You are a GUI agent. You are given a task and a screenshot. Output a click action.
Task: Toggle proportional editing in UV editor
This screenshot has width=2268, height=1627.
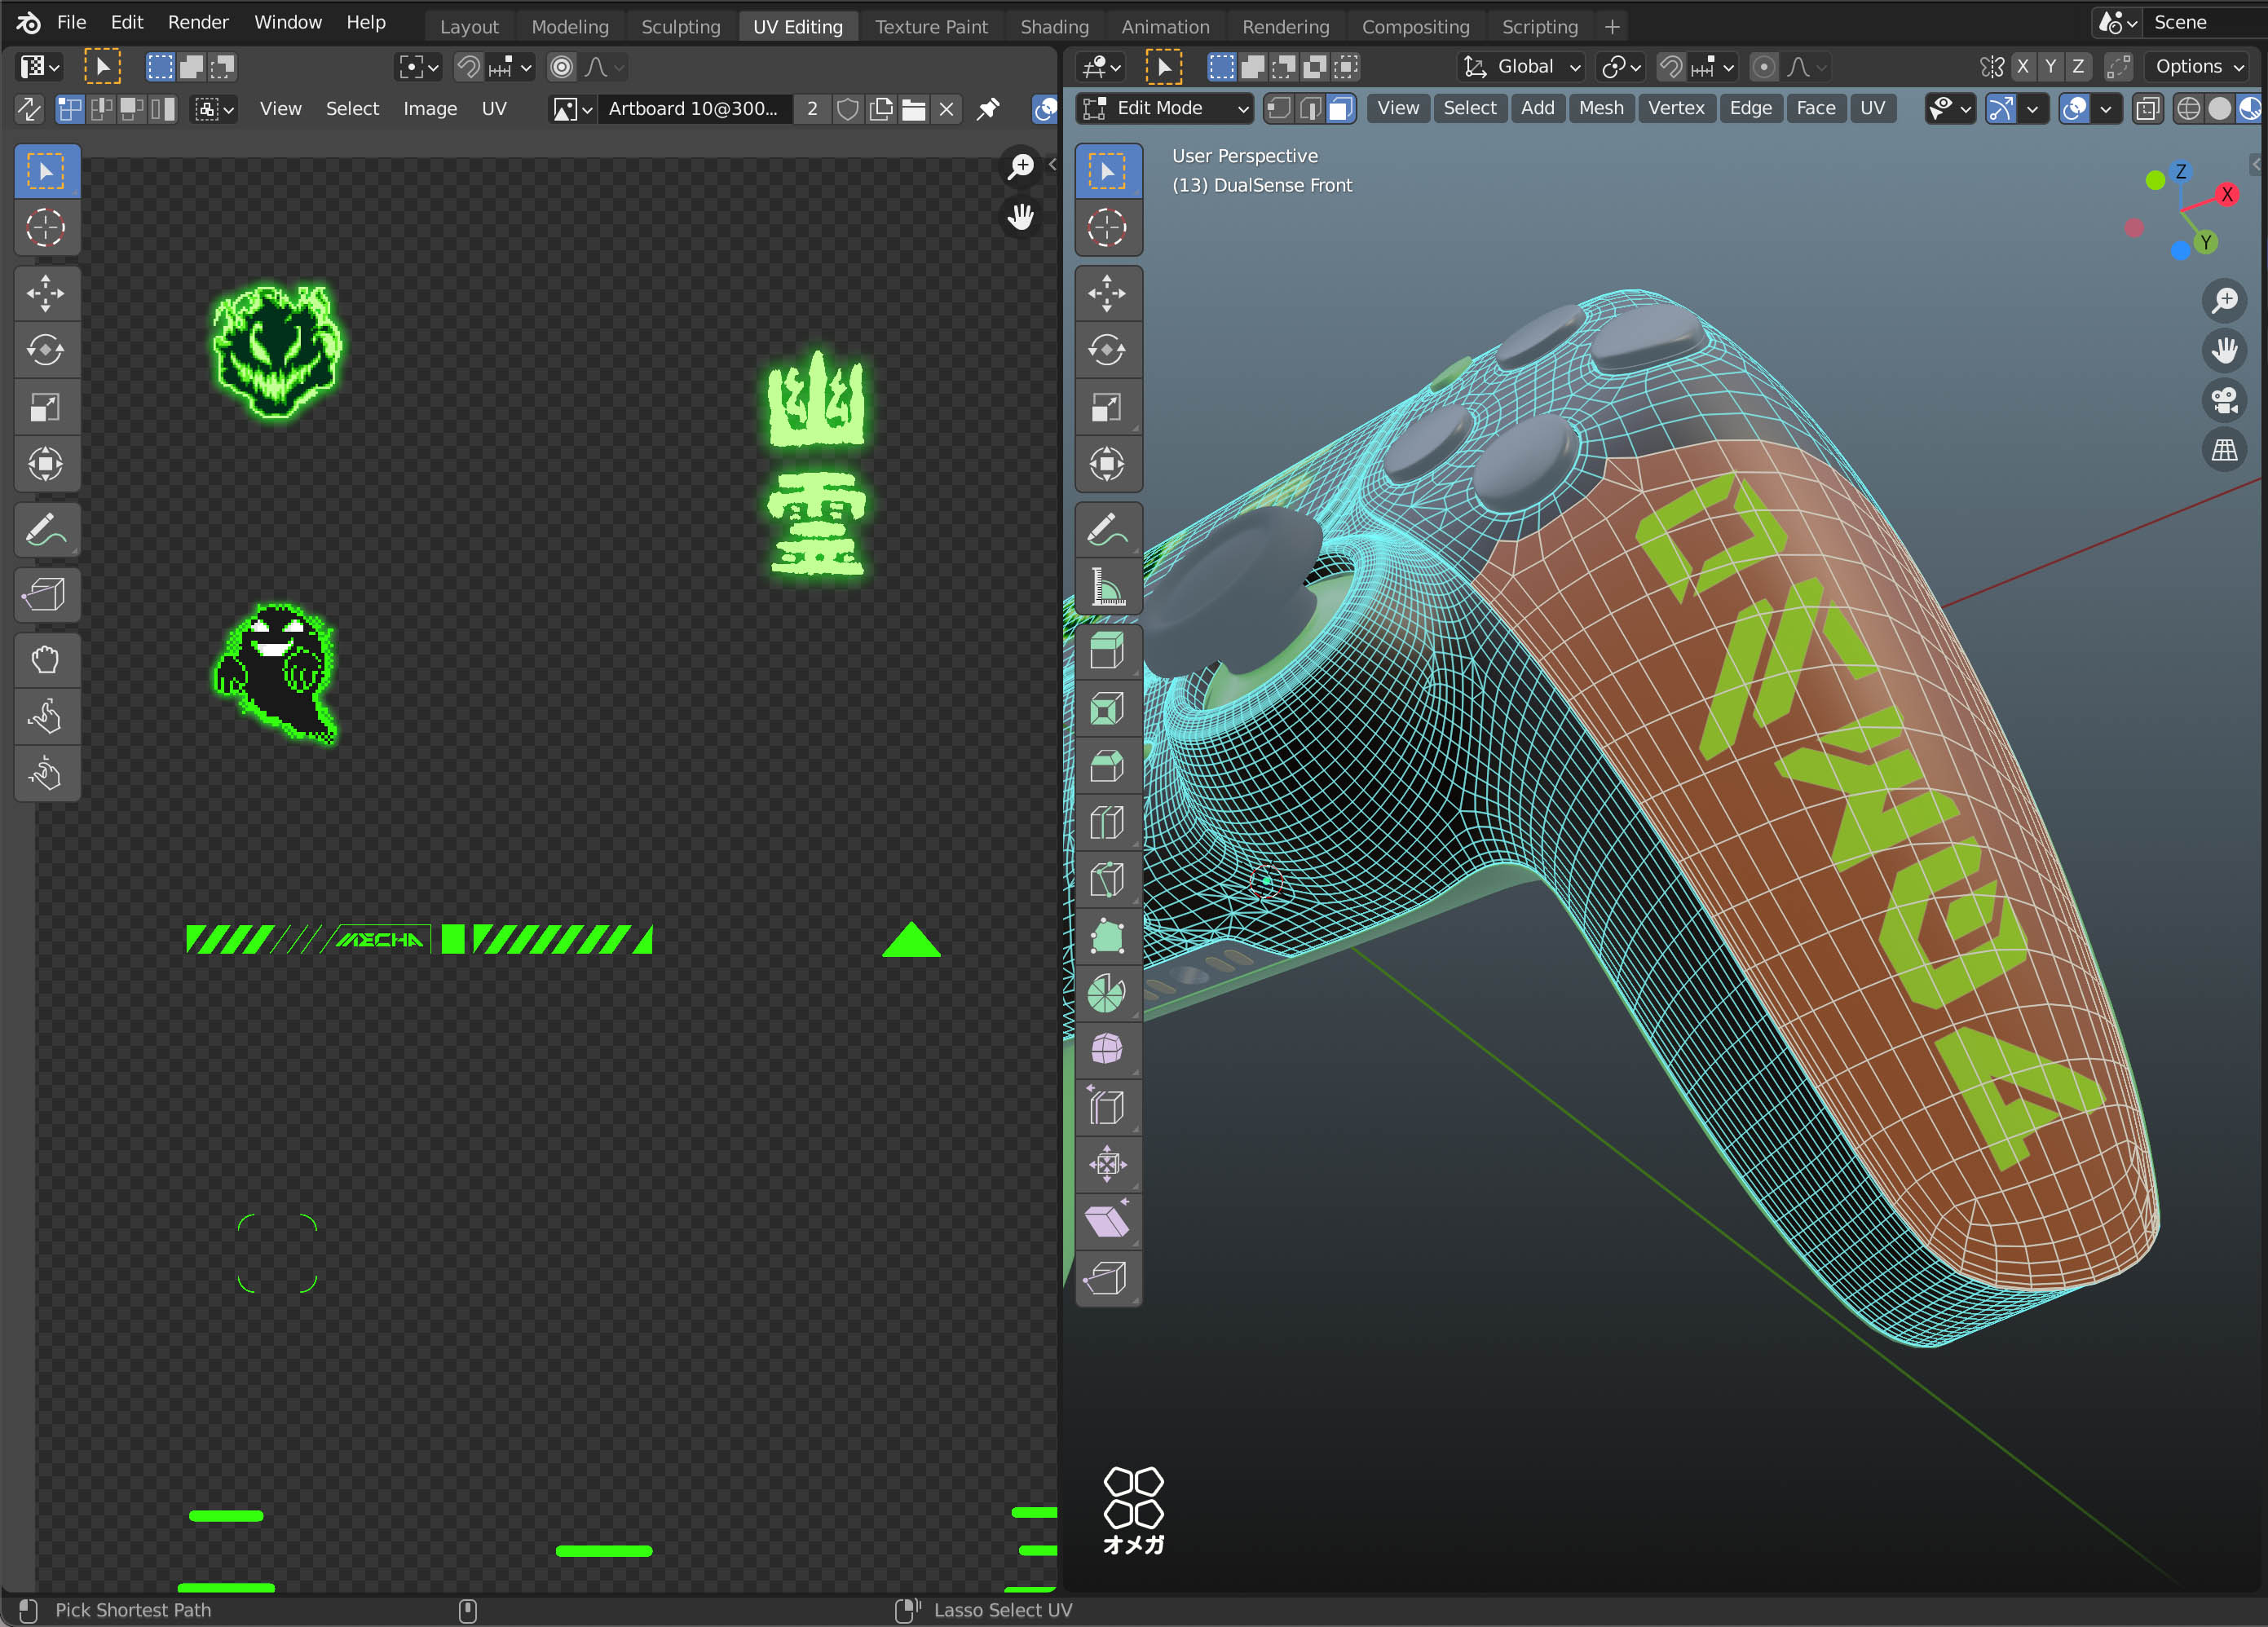coord(562,67)
